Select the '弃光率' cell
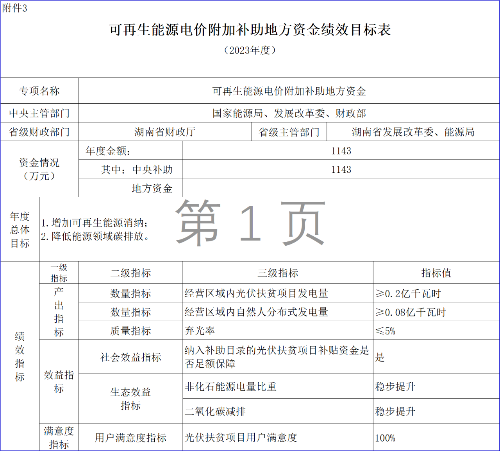 [278, 331]
